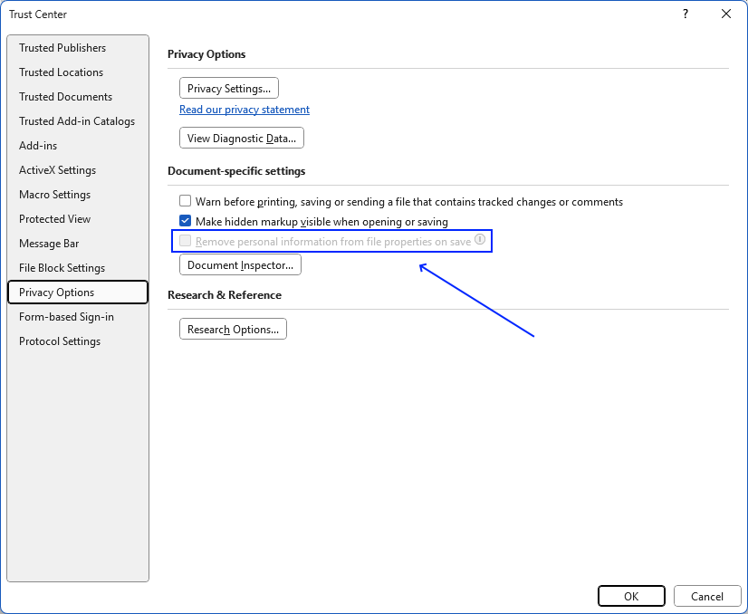Select Trusted Publishers in sidebar
748x614 pixels.
click(x=62, y=47)
